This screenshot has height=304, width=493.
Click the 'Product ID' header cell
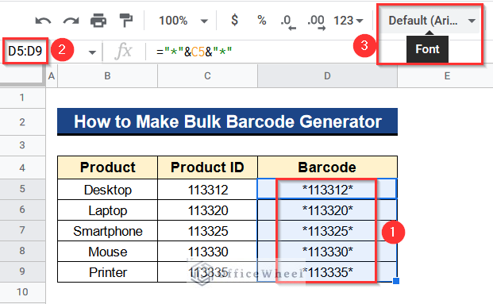tap(207, 167)
